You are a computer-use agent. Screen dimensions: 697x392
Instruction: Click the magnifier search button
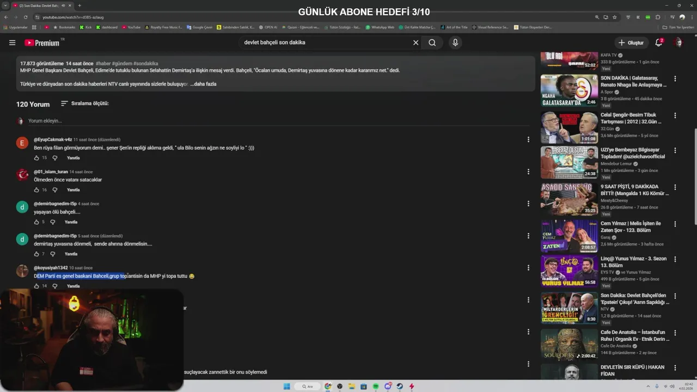pyautogui.click(x=432, y=42)
